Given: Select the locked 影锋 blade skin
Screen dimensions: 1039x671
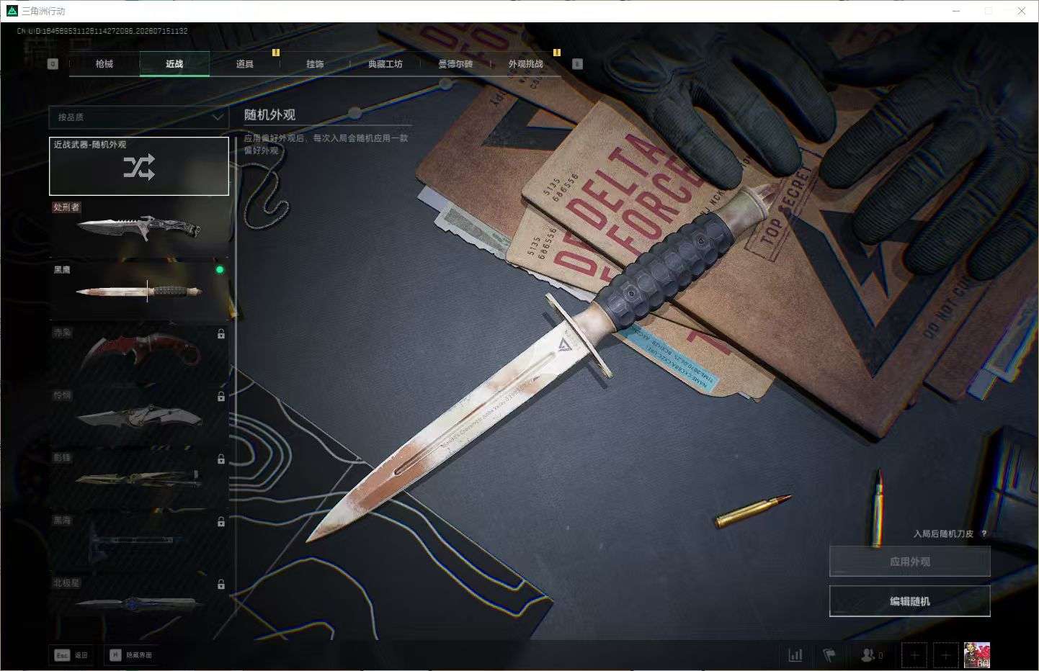Looking at the screenshot, I should pyautogui.click(x=139, y=479).
